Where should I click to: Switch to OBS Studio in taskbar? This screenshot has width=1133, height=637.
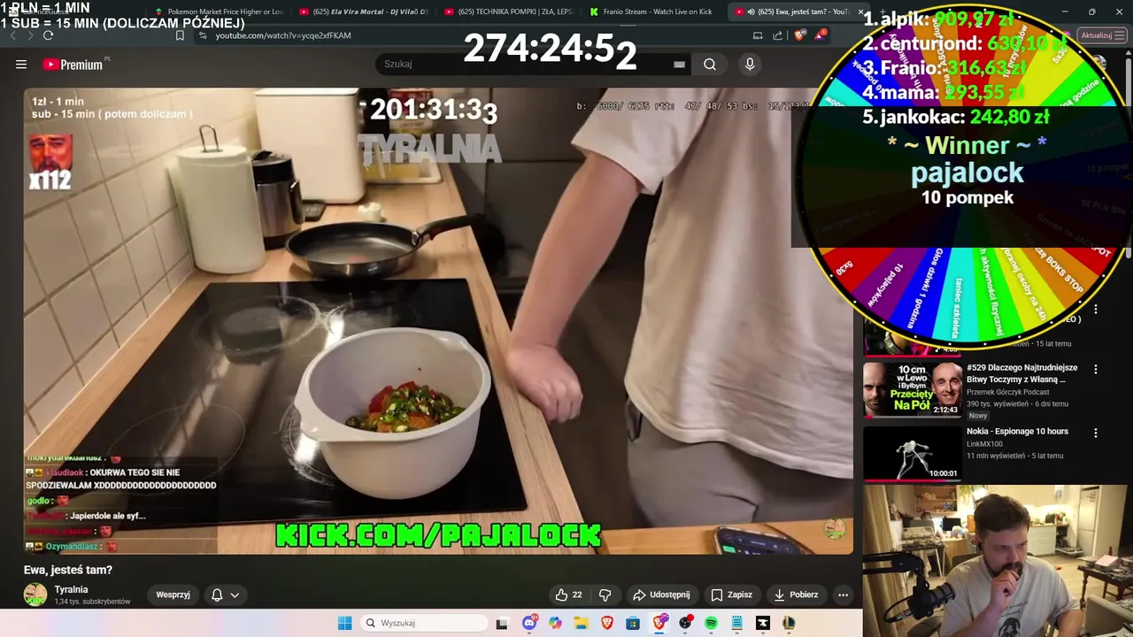(685, 623)
